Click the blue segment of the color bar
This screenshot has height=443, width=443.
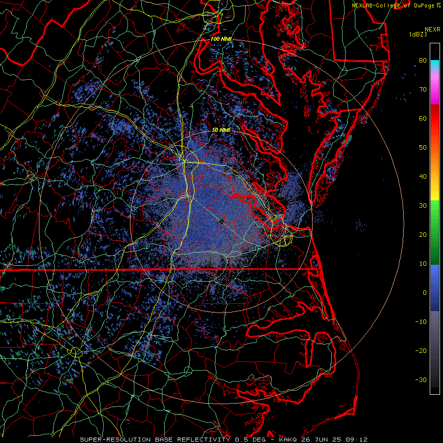435,287
